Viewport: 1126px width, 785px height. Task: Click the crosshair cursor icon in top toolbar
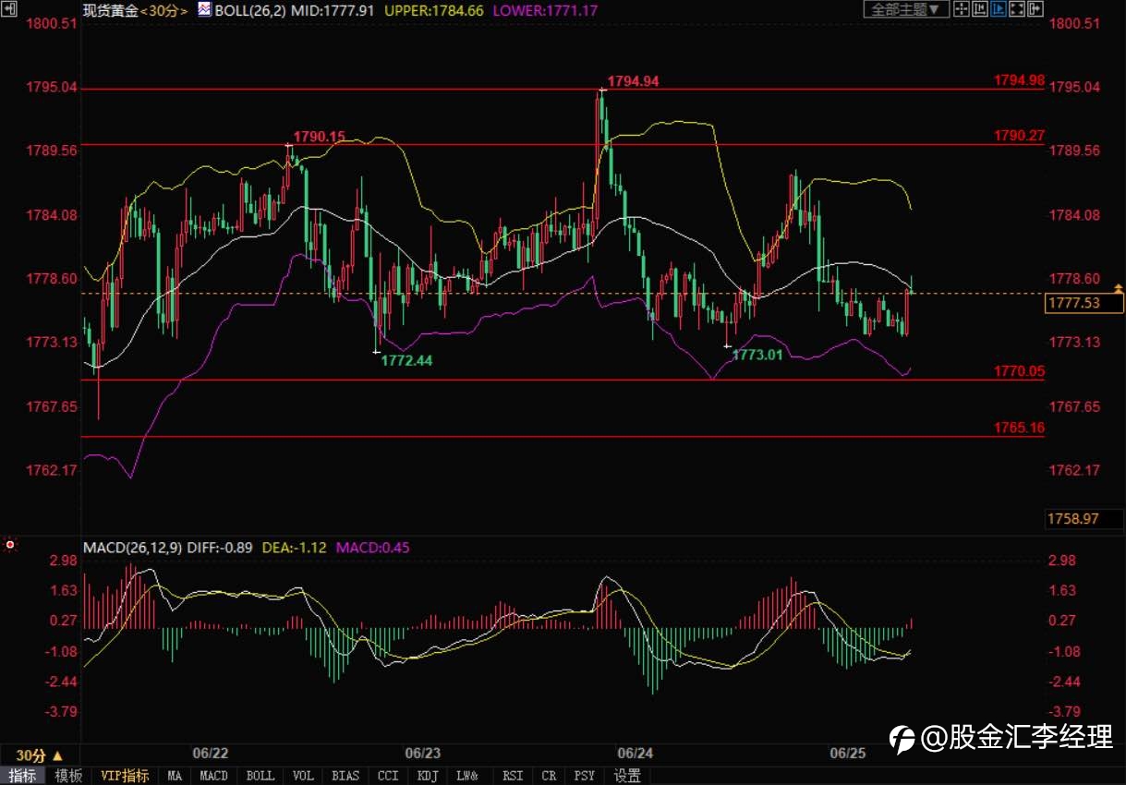click(x=962, y=8)
